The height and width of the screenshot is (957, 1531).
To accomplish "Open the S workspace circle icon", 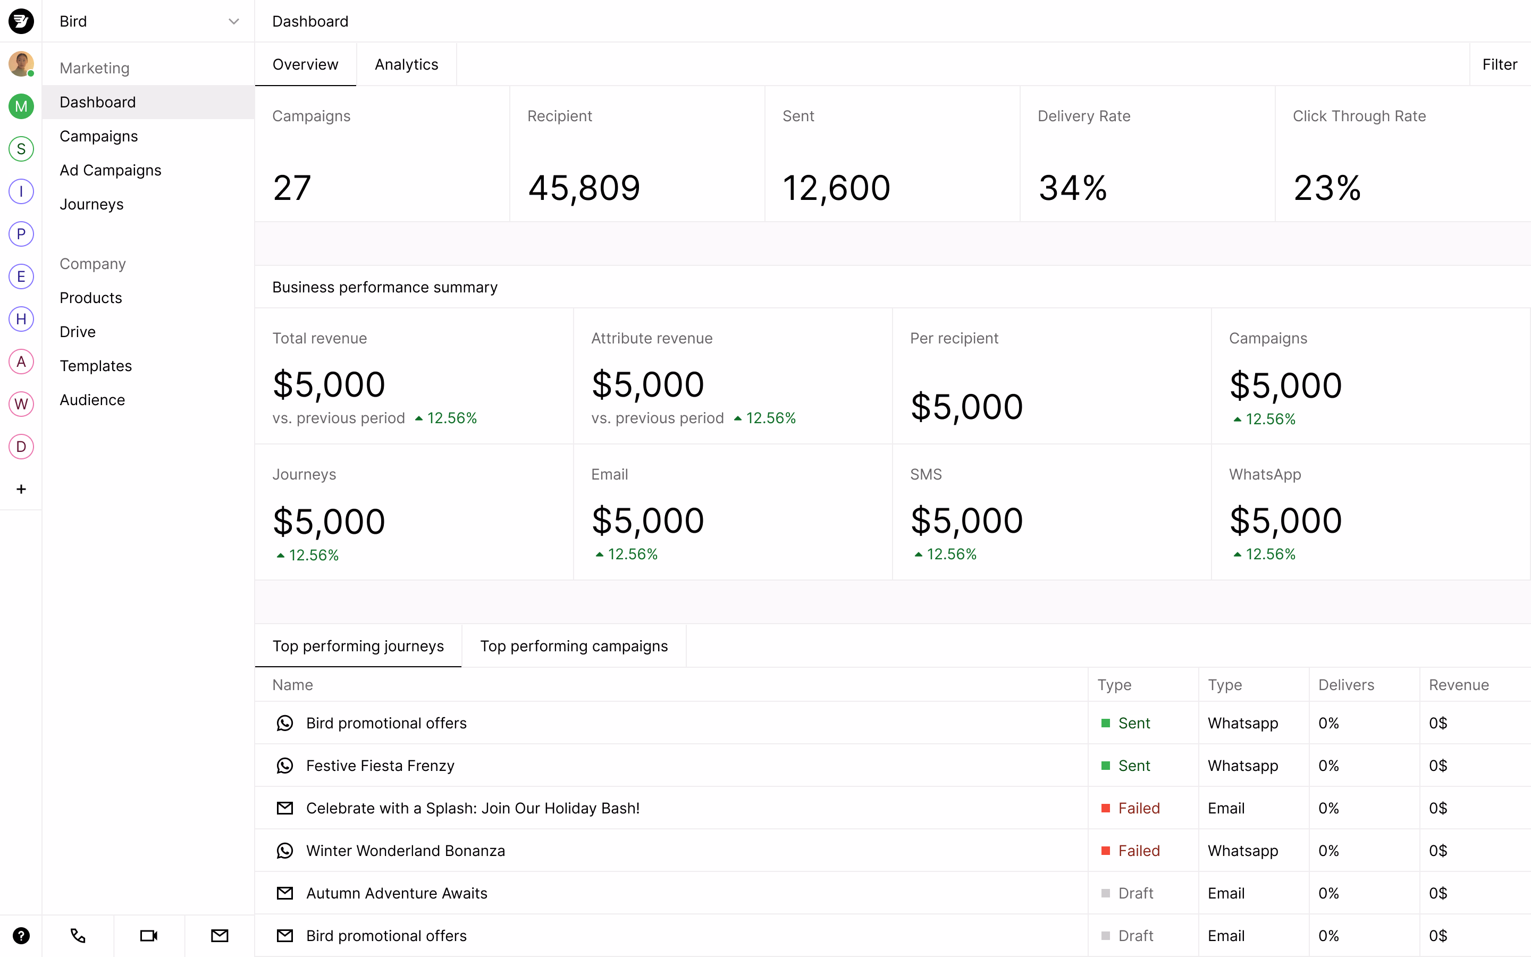I will coord(21,149).
